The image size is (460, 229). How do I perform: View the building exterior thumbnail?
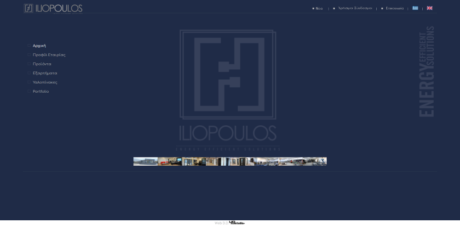[145, 162]
